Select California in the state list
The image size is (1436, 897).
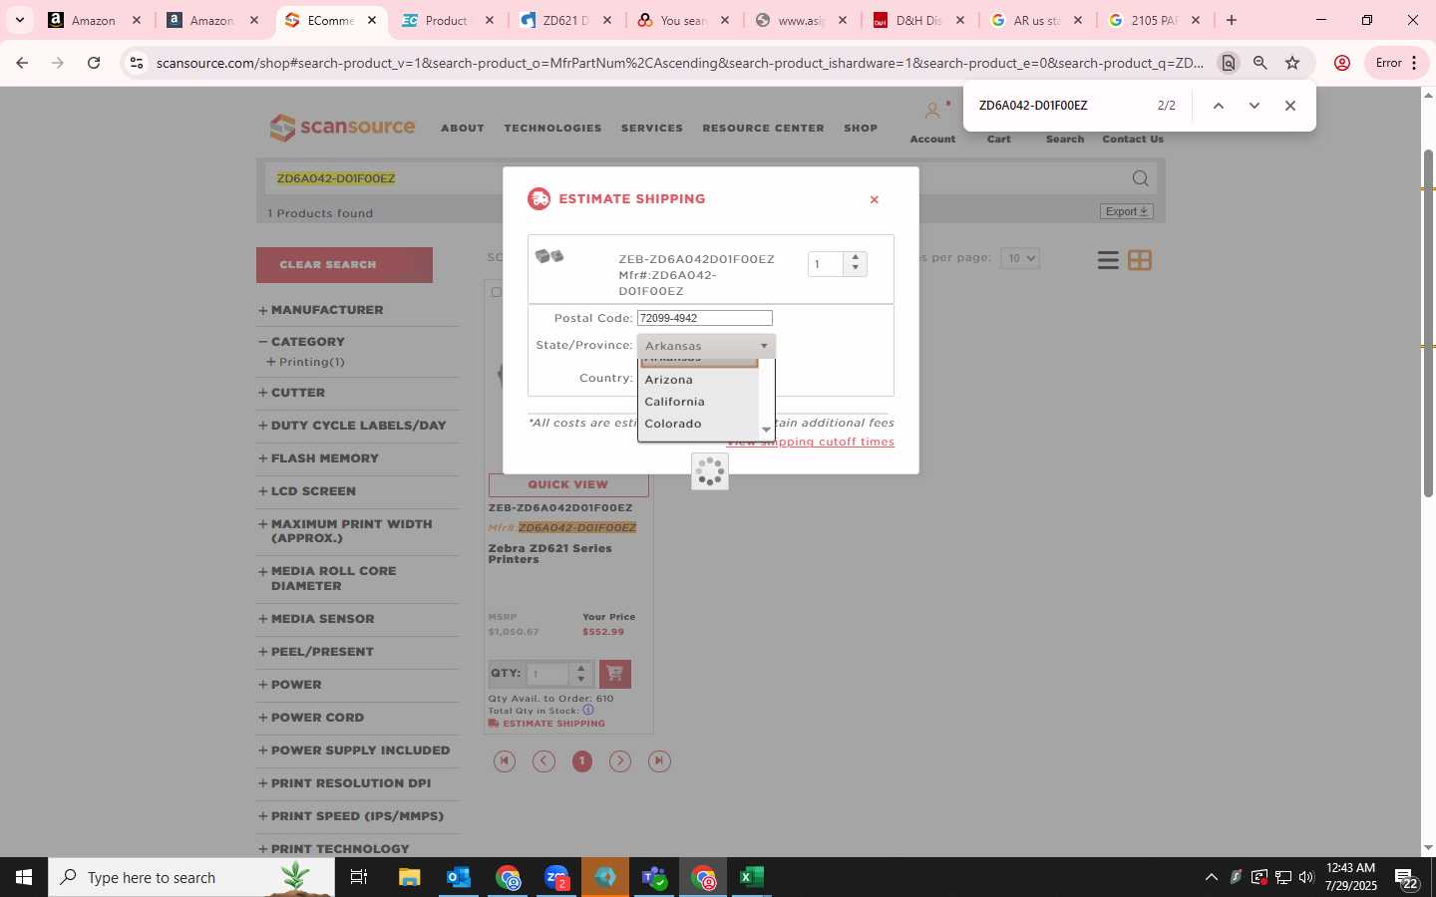point(699,402)
